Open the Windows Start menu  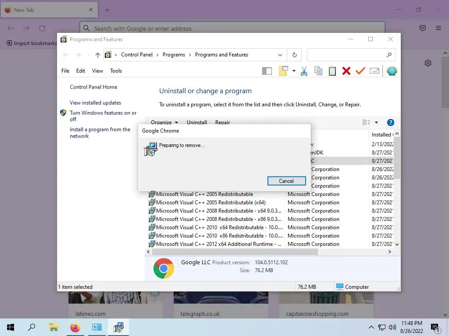click(11, 327)
